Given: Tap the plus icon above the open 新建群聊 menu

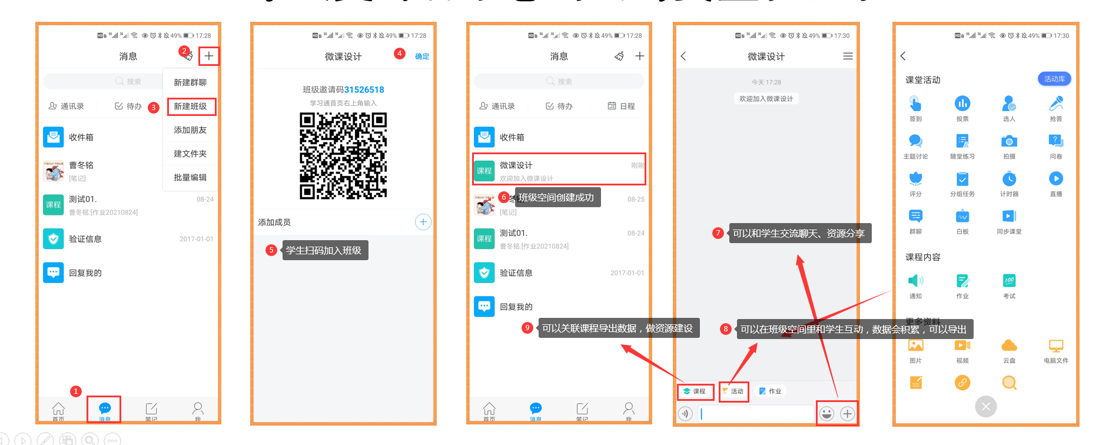Looking at the screenshot, I should [209, 56].
